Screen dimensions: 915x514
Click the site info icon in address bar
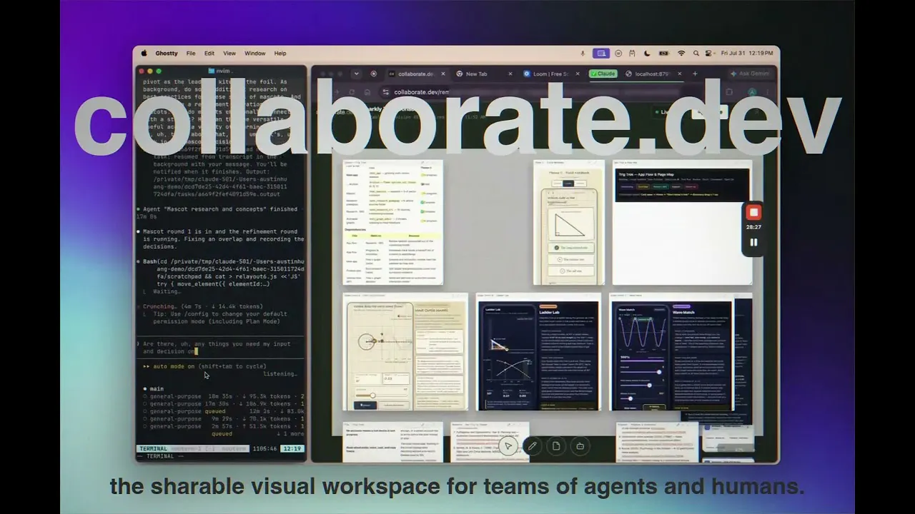click(x=387, y=92)
